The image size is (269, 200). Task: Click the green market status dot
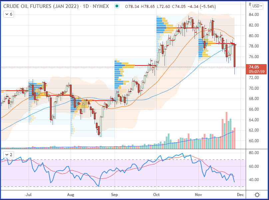[x=117, y=6]
